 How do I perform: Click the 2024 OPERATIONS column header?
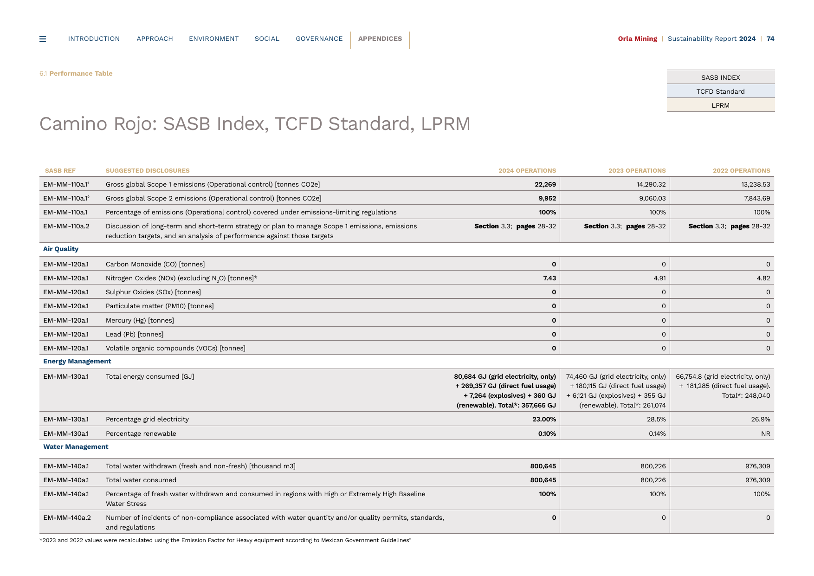point(527,171)
